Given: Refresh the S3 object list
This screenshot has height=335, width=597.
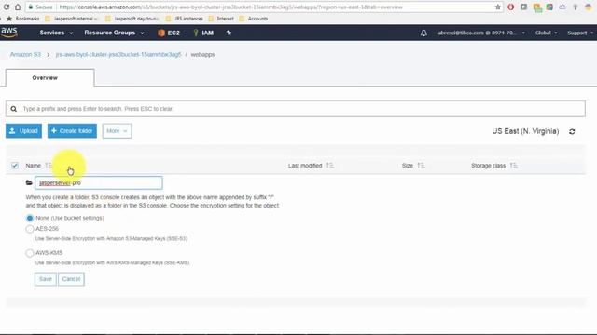Looking at the screenshot, I should pos(572,131).
